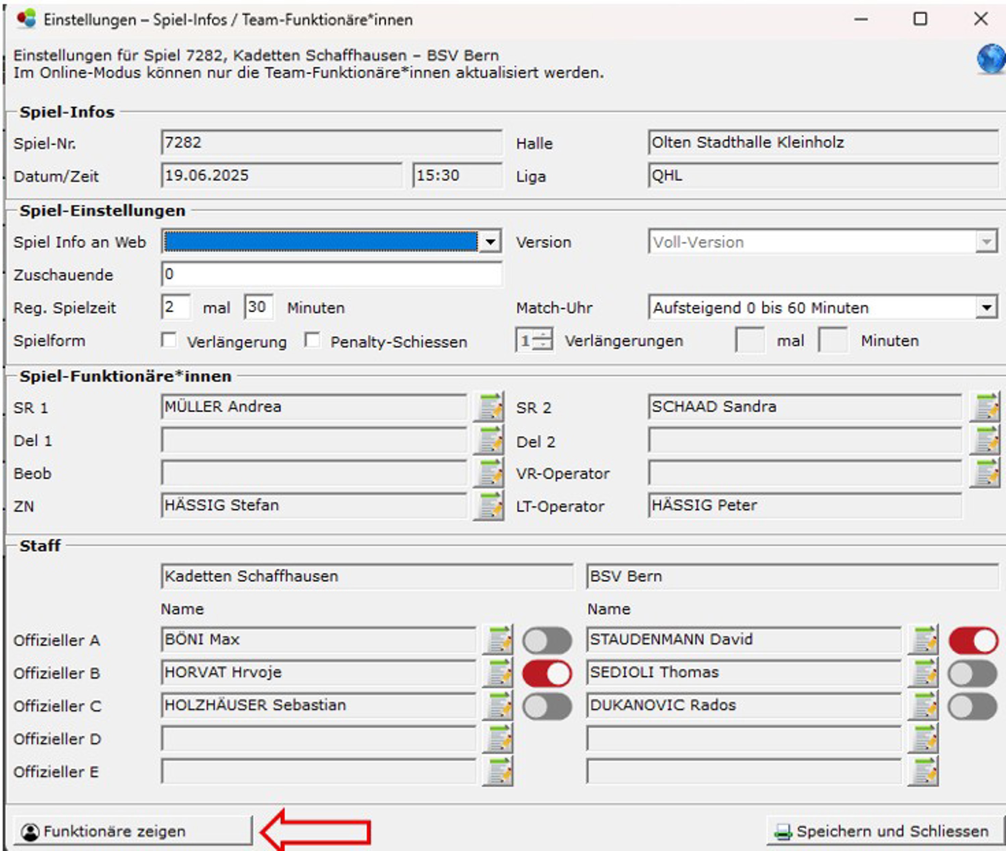Turn on the toggle for SEDIOLI Thomas

[x=973, y=673]
